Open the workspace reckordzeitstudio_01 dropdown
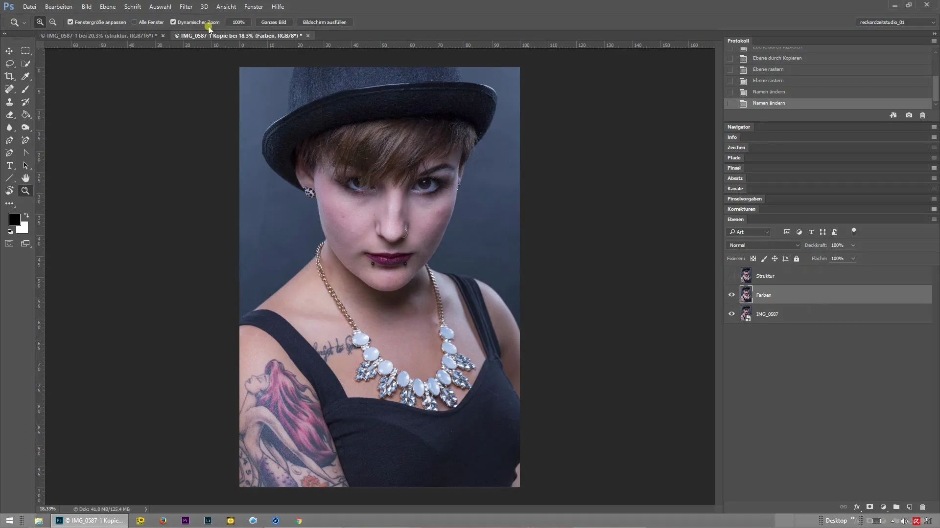This screenshot has height=528, width=940. 896,22
